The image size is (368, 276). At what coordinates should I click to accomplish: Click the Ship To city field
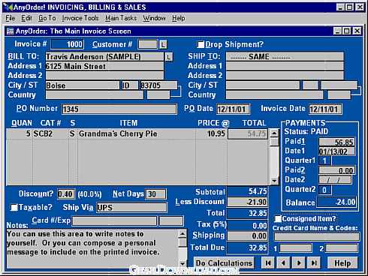(x=263, y=85)
